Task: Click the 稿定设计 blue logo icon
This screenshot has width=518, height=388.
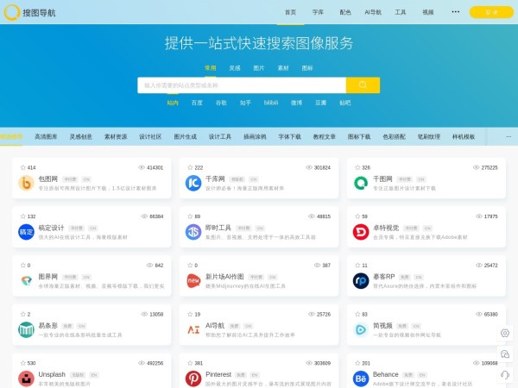Action: (26, 232)
